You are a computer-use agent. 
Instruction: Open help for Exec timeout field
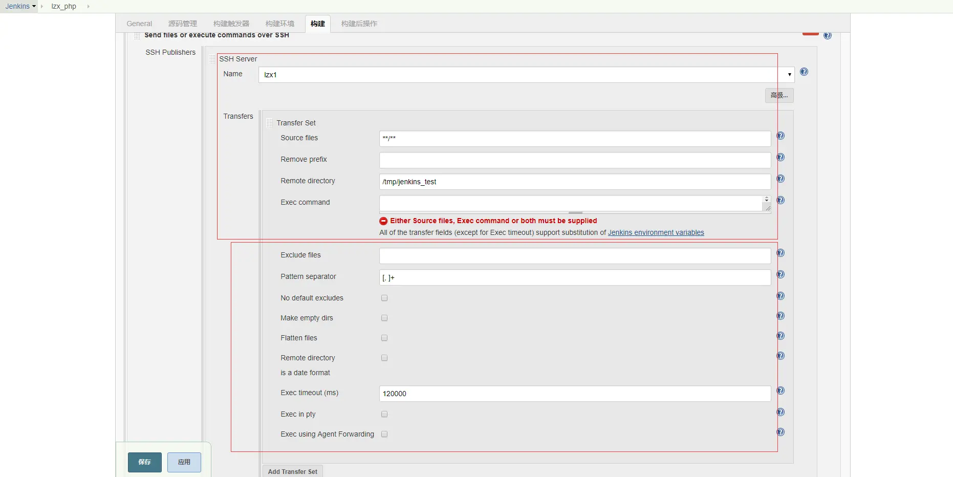(x=781, y=391)
